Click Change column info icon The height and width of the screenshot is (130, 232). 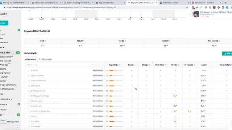[149, 65]
